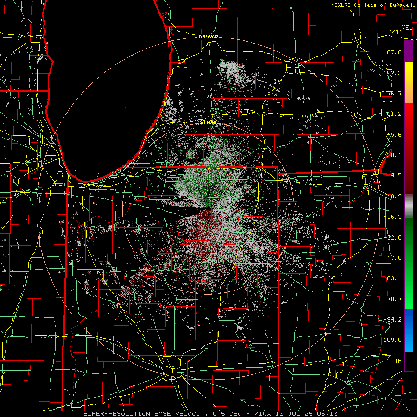Click the 50 NMI range ring label
Image resolution: width=417 pixels, height=417 pixels.
pos(208,122)
